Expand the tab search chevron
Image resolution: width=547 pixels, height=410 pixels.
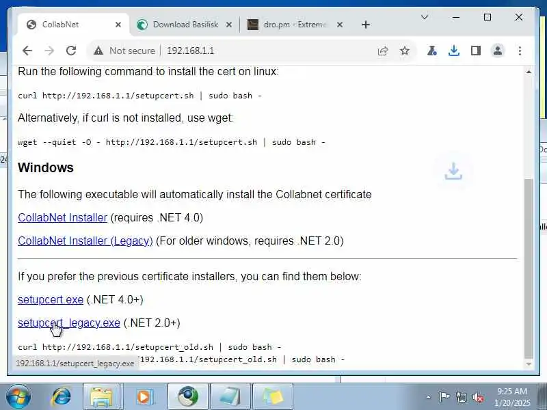[x=425, y=17]
